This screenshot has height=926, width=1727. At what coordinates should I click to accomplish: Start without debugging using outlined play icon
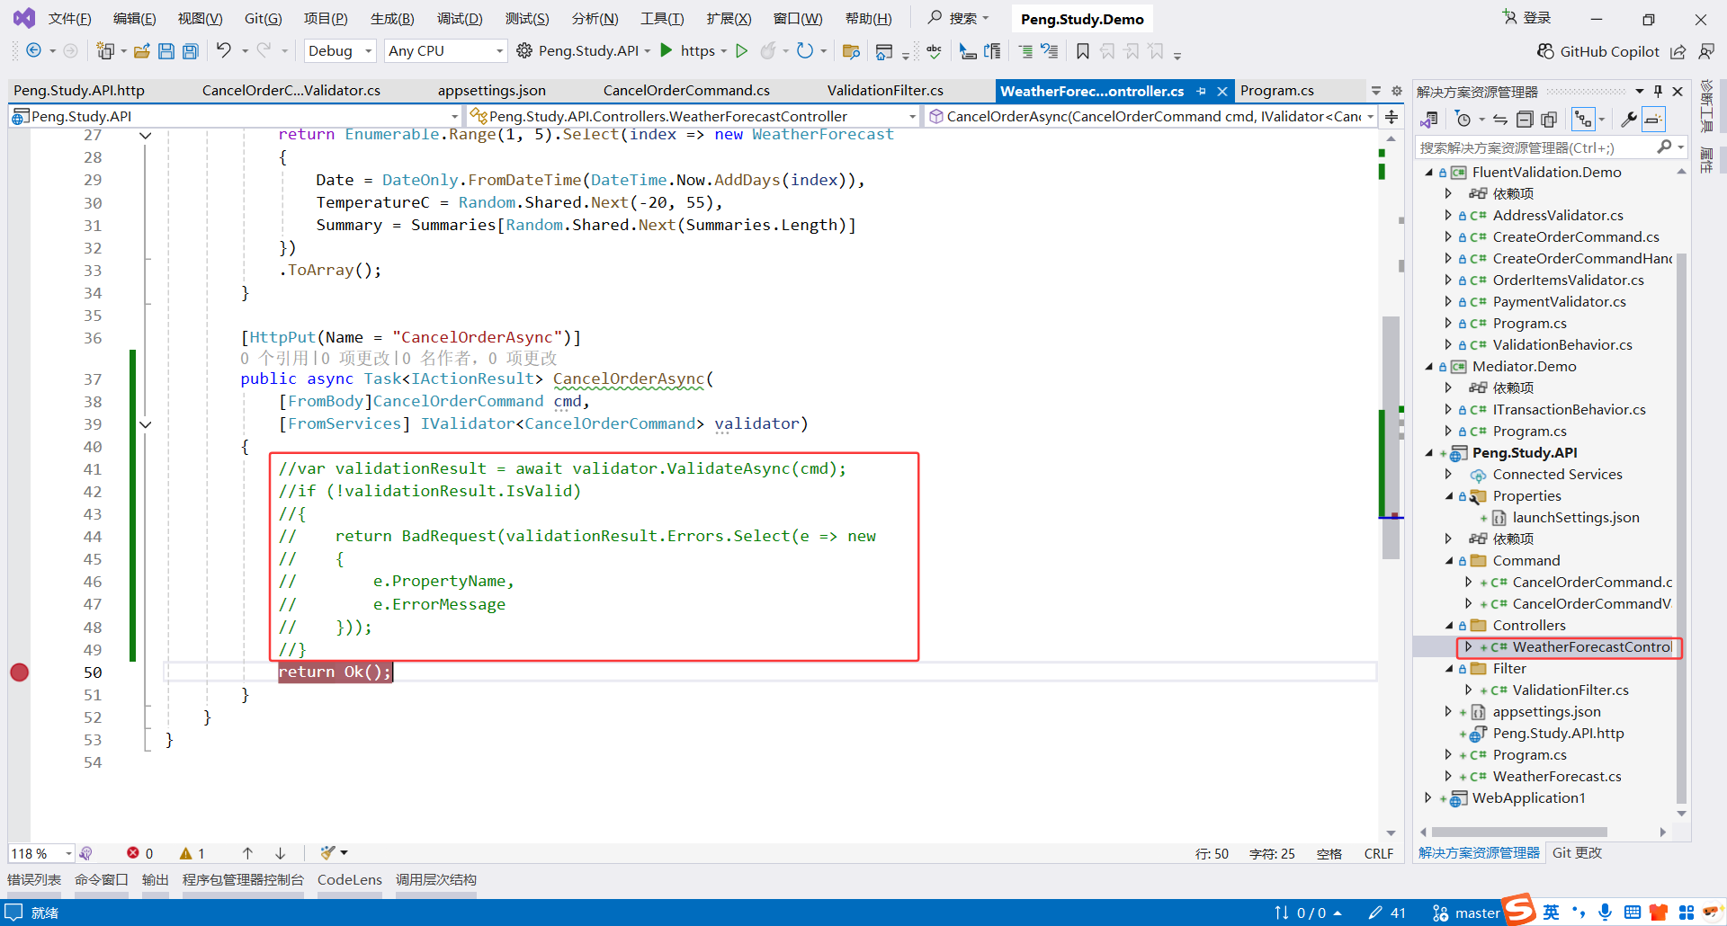tap(742, 51)
